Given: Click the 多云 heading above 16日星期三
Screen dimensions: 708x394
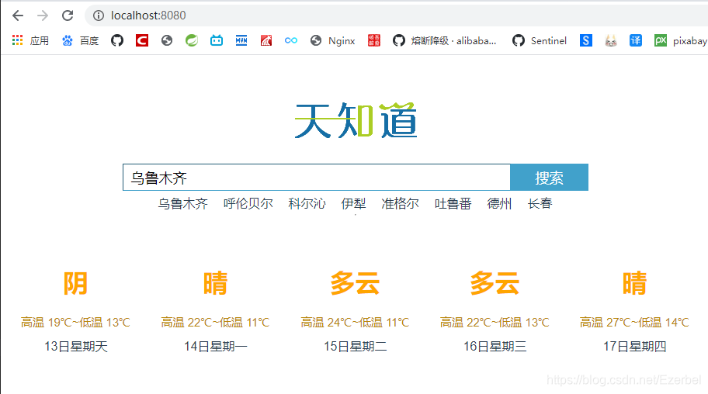Looking at the screenshot, I should [x=495, y=283].
